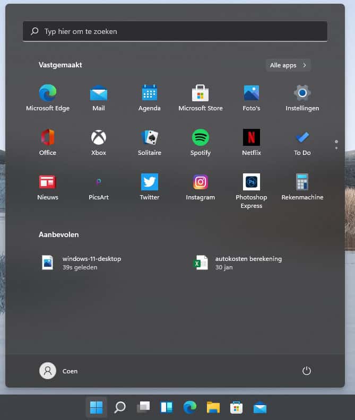This screenshot has width=355, height=420.
Task: Open autokosten berekening spreadsheet
Action: click(x=237, y=263)
